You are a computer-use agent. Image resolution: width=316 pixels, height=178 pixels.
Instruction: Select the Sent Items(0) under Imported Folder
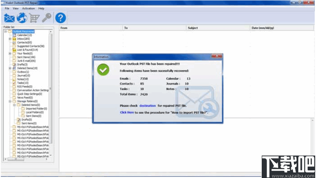33,116
